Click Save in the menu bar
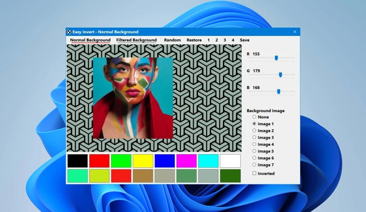This screenshot has height=212, width=366. (245, 40)
